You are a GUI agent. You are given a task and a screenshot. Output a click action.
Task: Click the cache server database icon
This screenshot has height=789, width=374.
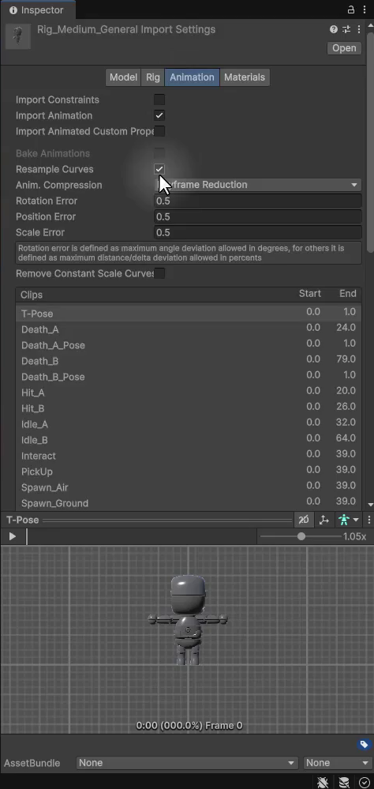tap(344, 782)
